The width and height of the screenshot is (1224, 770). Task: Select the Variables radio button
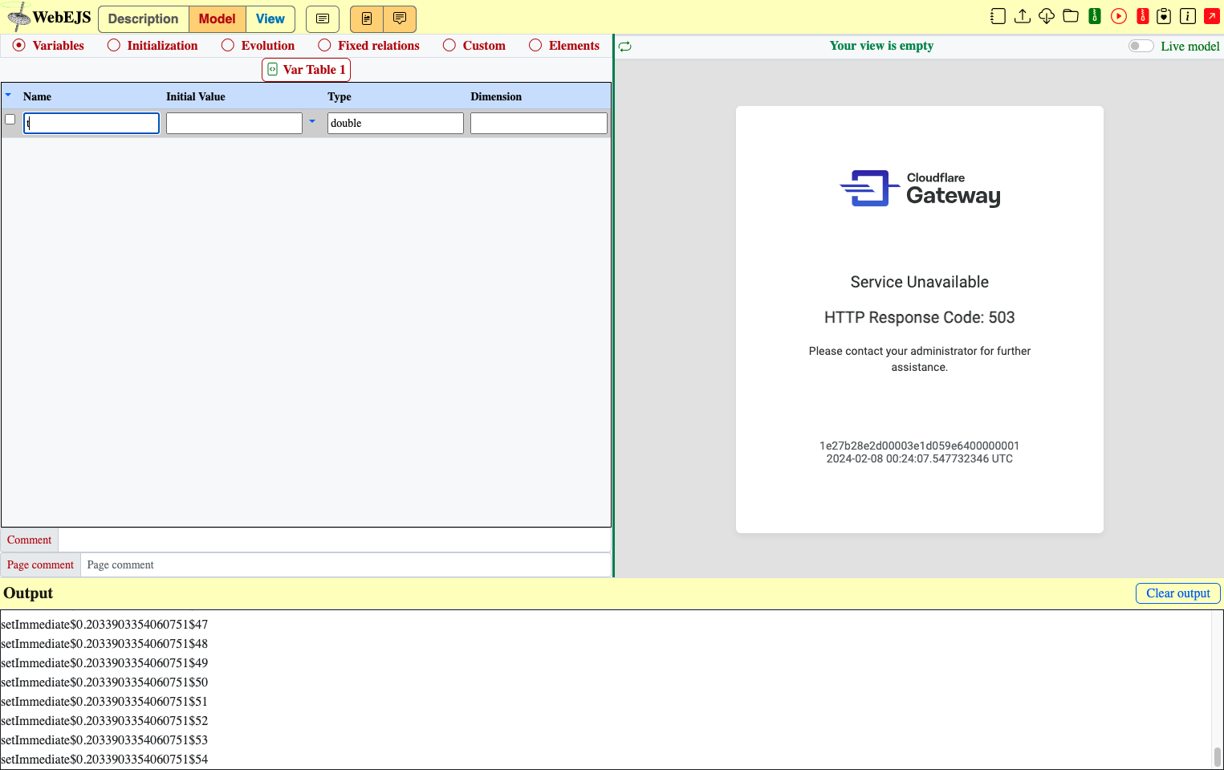(x=19, y=45)
